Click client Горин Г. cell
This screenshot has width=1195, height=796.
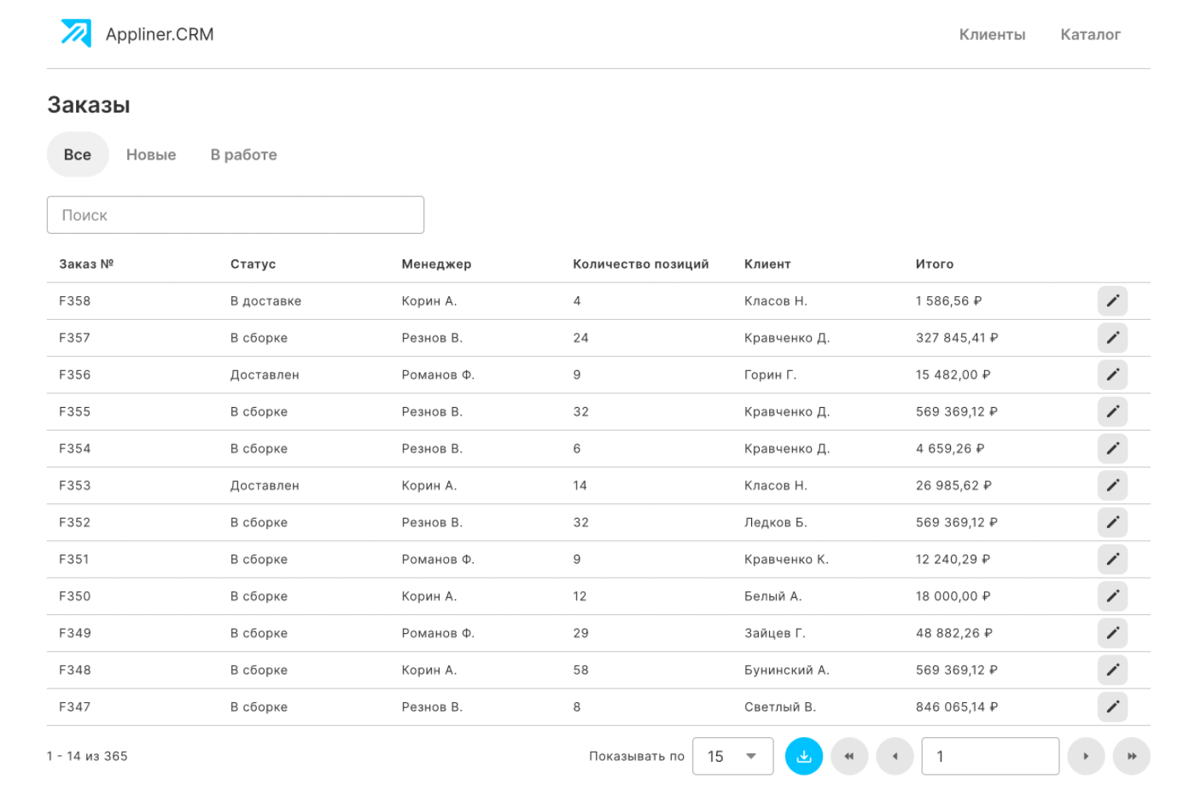[770, 375]
